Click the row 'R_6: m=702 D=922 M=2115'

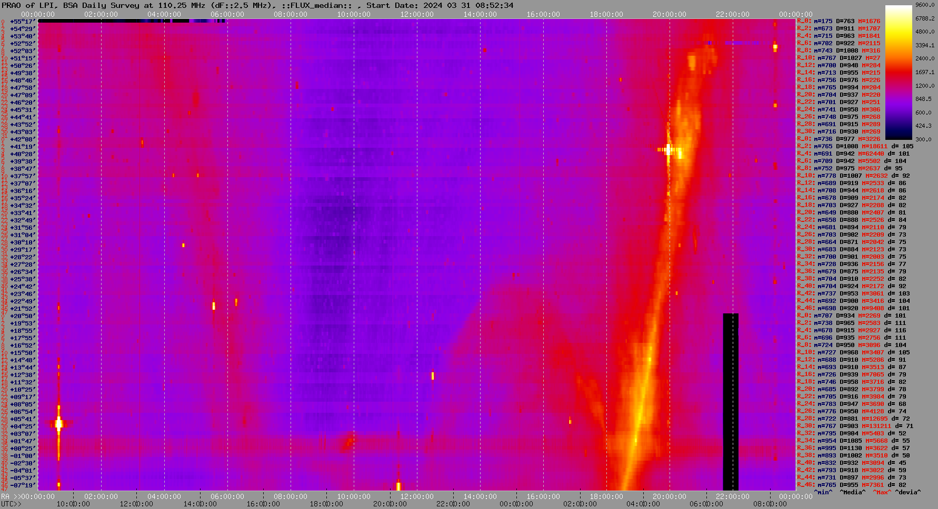[839, 44]
